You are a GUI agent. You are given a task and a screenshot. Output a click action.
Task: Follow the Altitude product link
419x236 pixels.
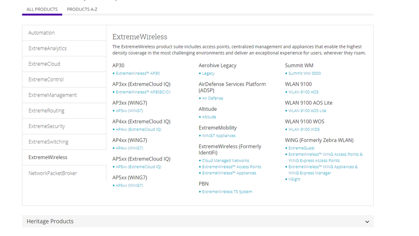[209, 117]
